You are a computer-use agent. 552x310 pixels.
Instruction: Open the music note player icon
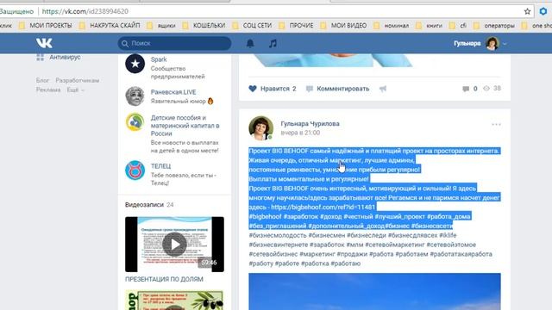273,43
